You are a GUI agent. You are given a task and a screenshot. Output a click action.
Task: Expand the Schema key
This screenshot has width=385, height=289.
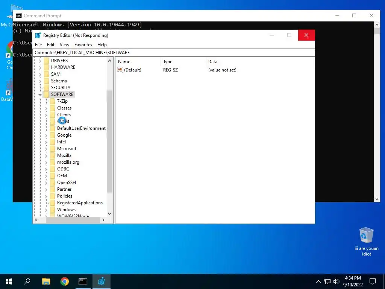click(40, 81)
